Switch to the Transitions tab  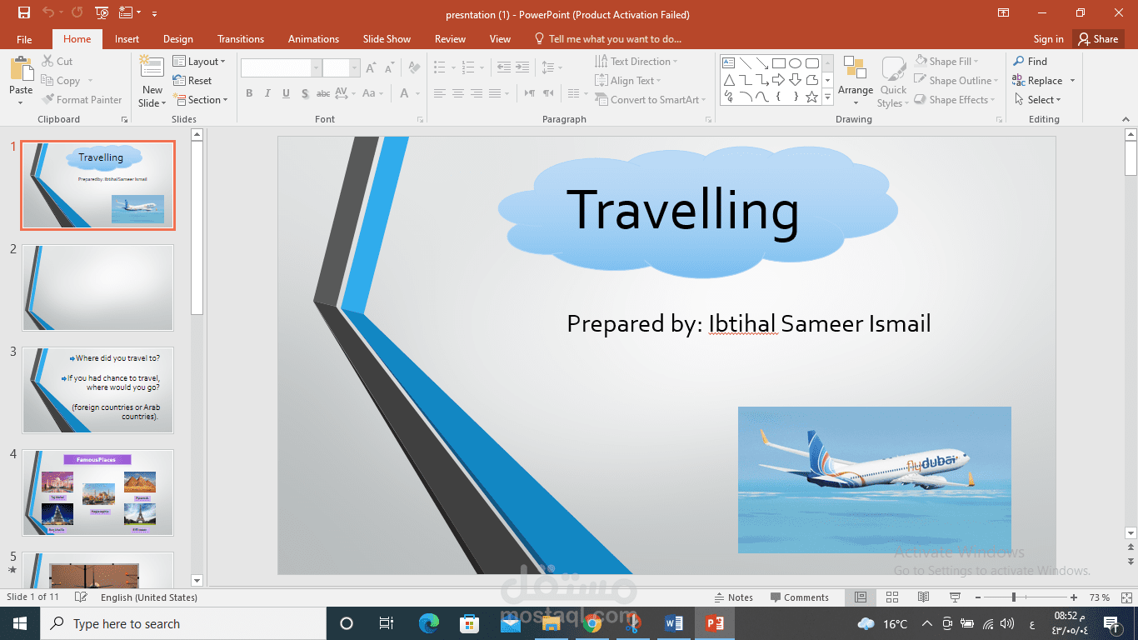(241, 39)
